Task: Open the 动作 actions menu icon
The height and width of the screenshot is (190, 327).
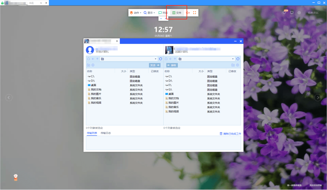Action: [x=132, y=12]
